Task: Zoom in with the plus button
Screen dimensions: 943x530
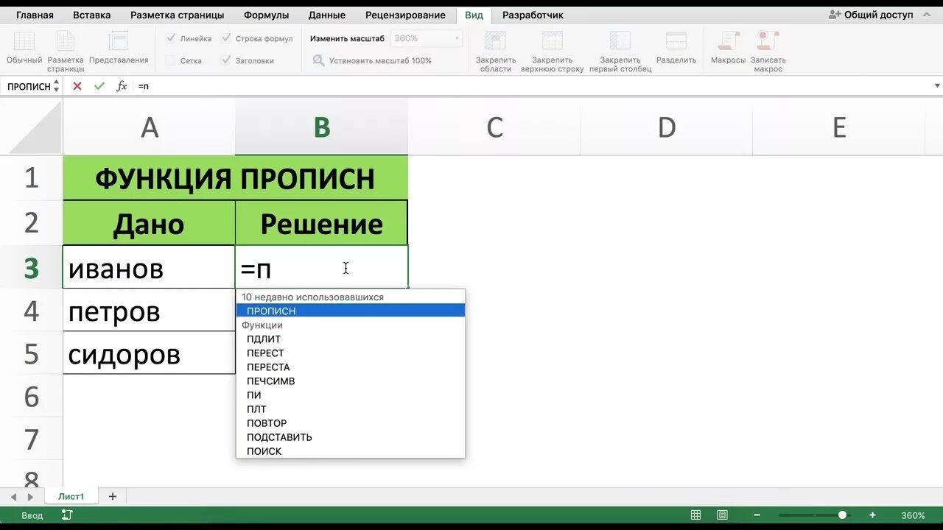Action: point(872,515)
